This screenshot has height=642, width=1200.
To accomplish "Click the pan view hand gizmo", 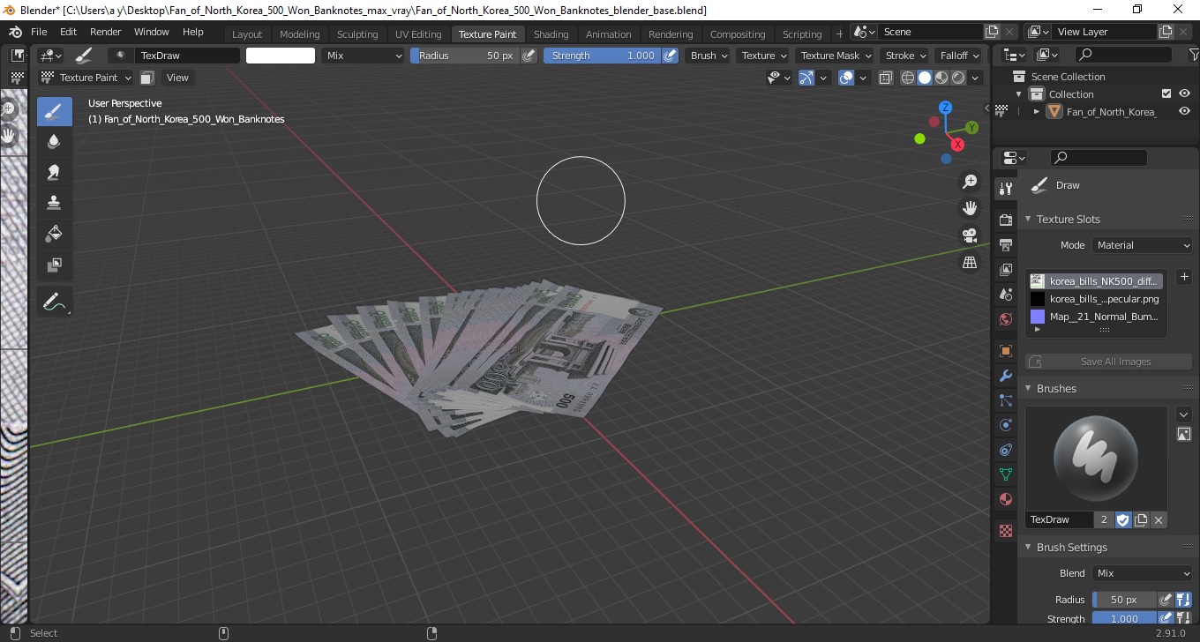I will [x=970, y=208].
